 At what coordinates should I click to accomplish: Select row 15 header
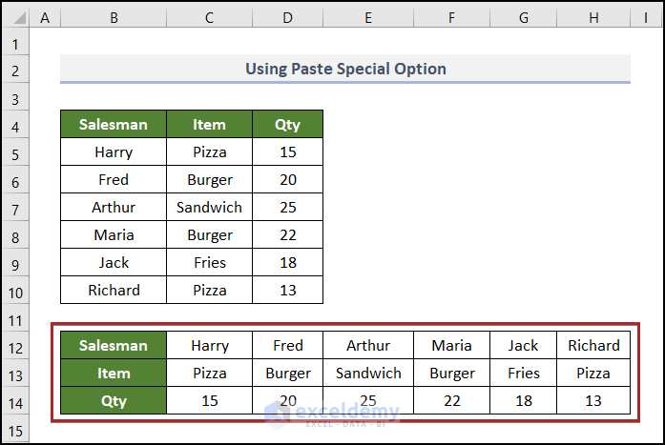(15, 432)
